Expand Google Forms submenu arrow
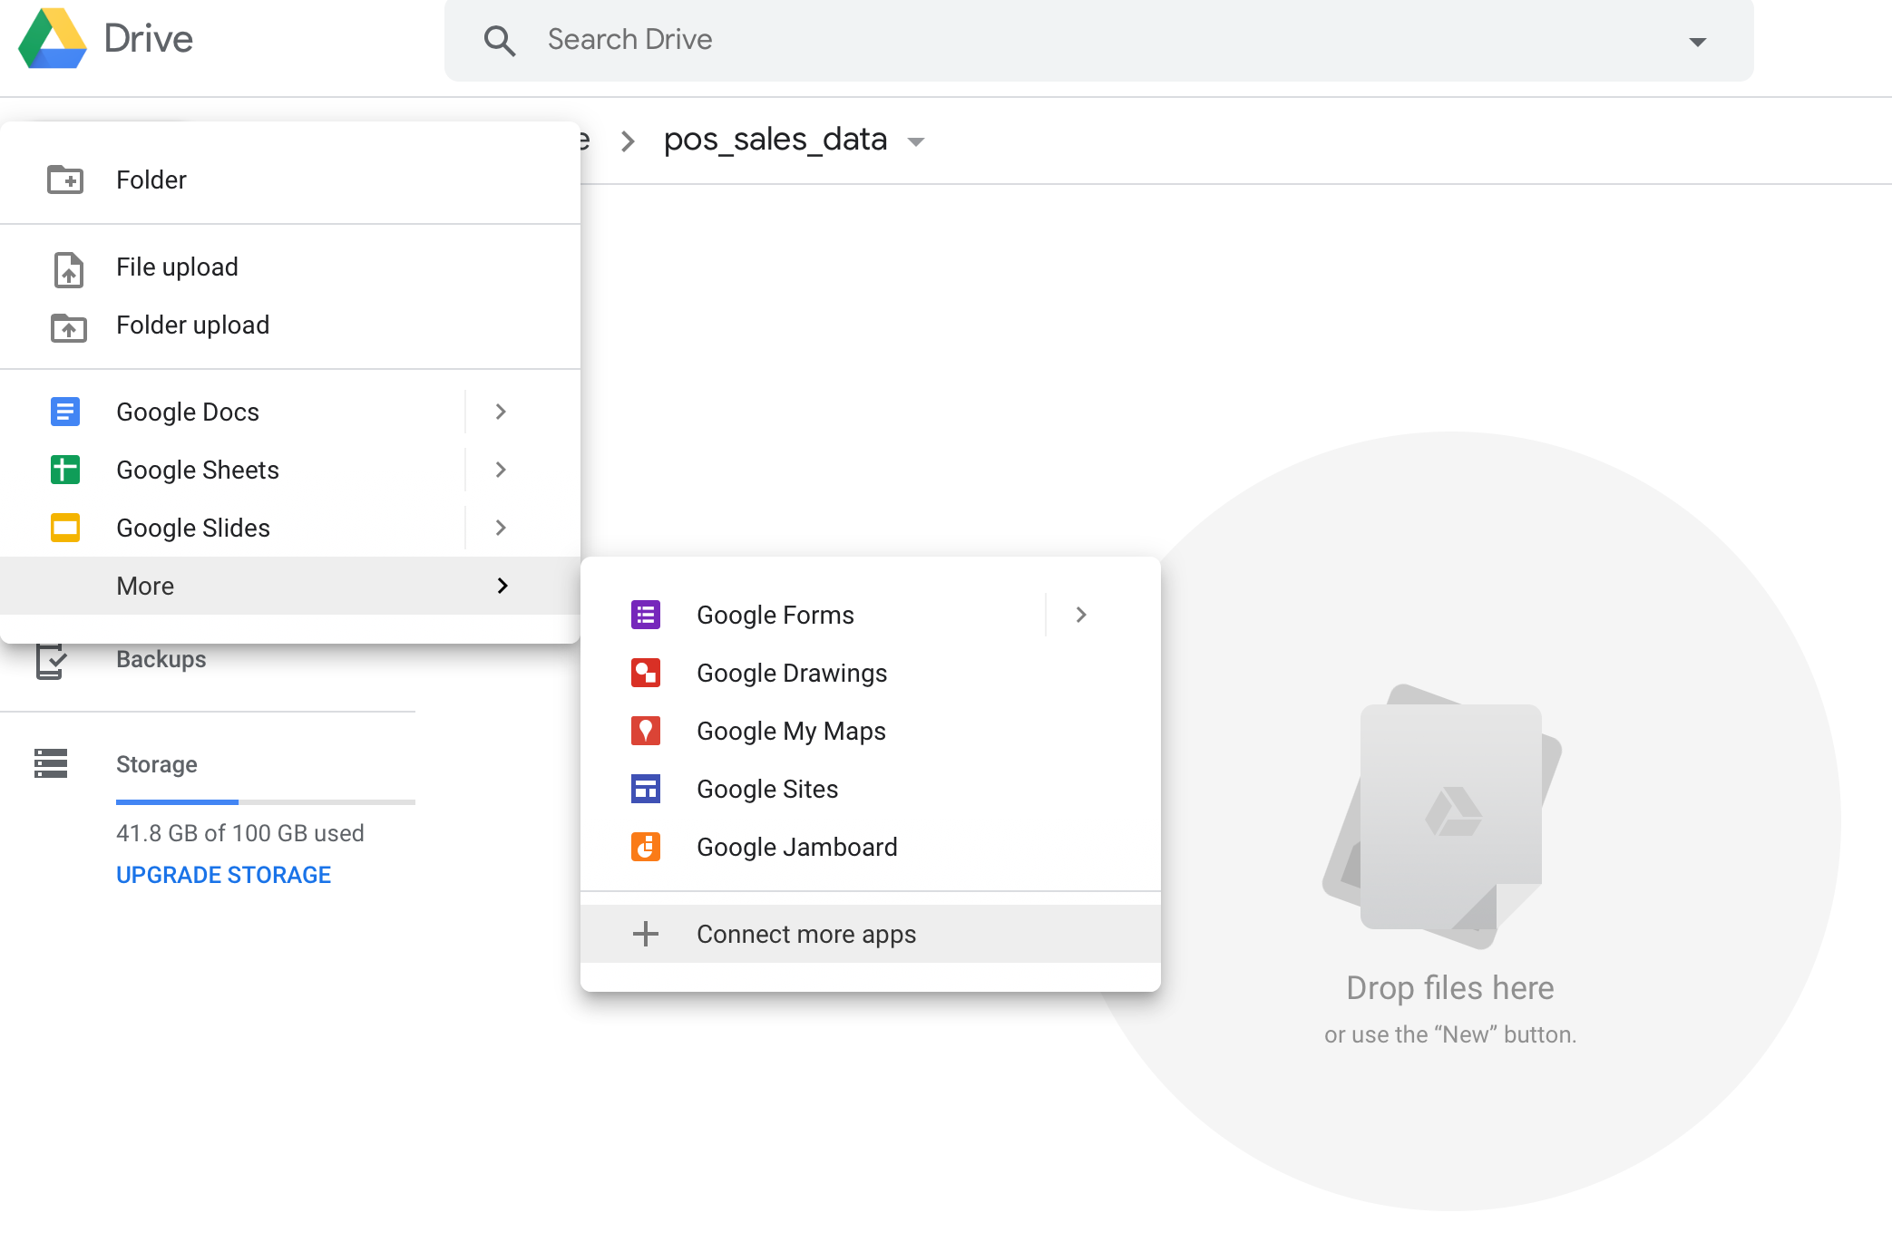The image size is (1892, 1242). pyautogui.click(x=1081, y=615)
